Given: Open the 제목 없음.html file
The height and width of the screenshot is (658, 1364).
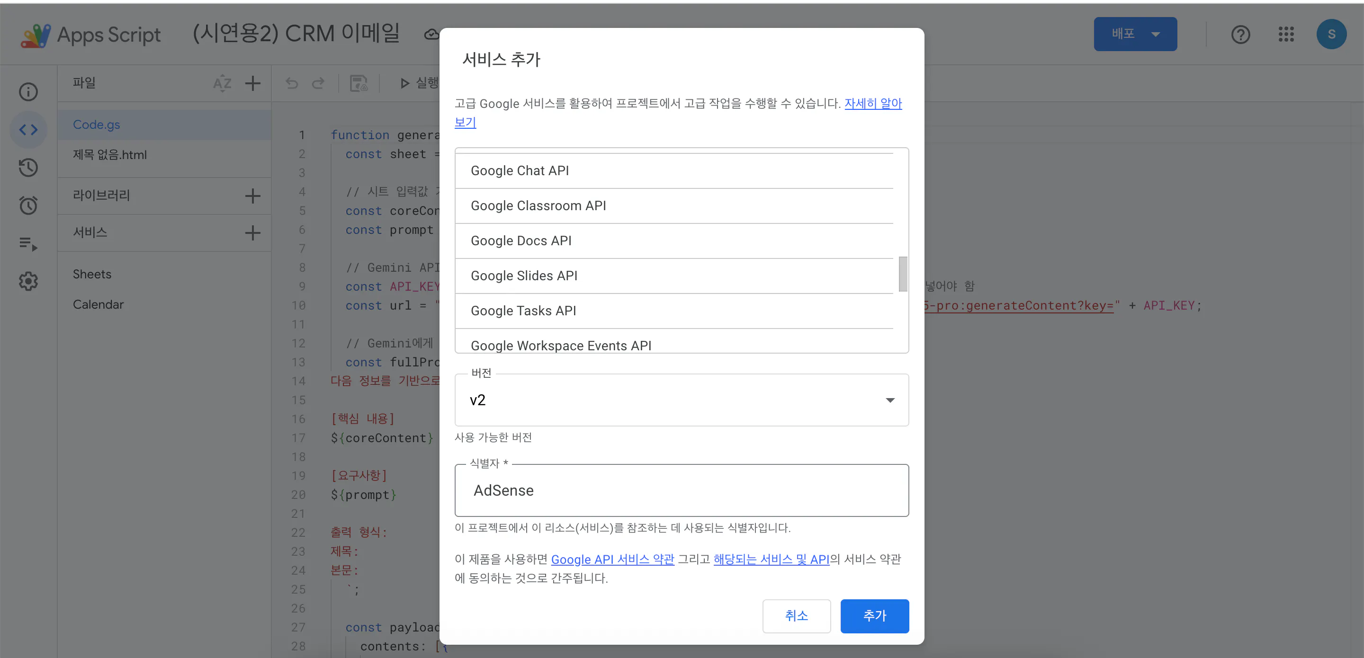Looking at the screenshot, I should [109, 155].
